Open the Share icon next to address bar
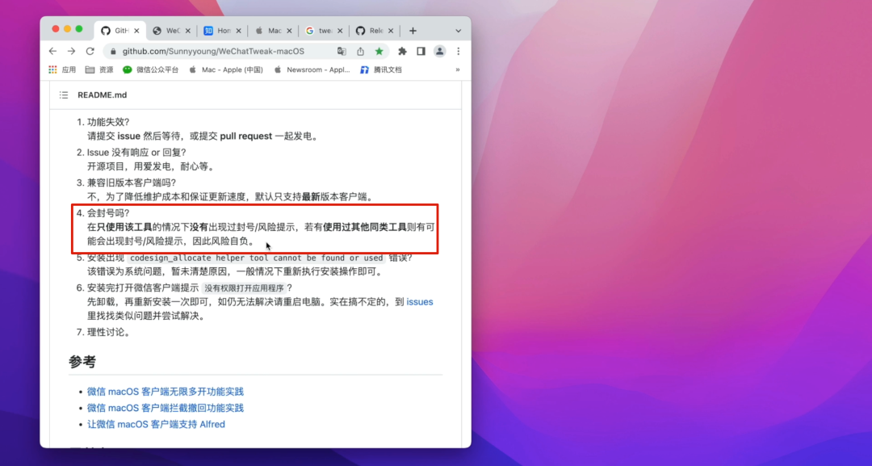 click(361, 50)
